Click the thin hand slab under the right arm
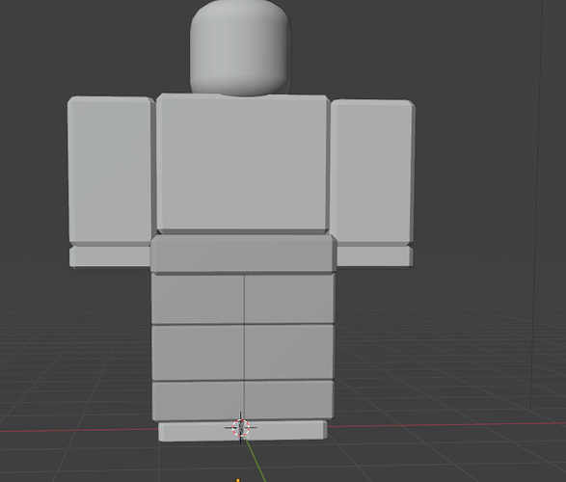This screenshot has height=482, width=566. [x=375, y=256]
